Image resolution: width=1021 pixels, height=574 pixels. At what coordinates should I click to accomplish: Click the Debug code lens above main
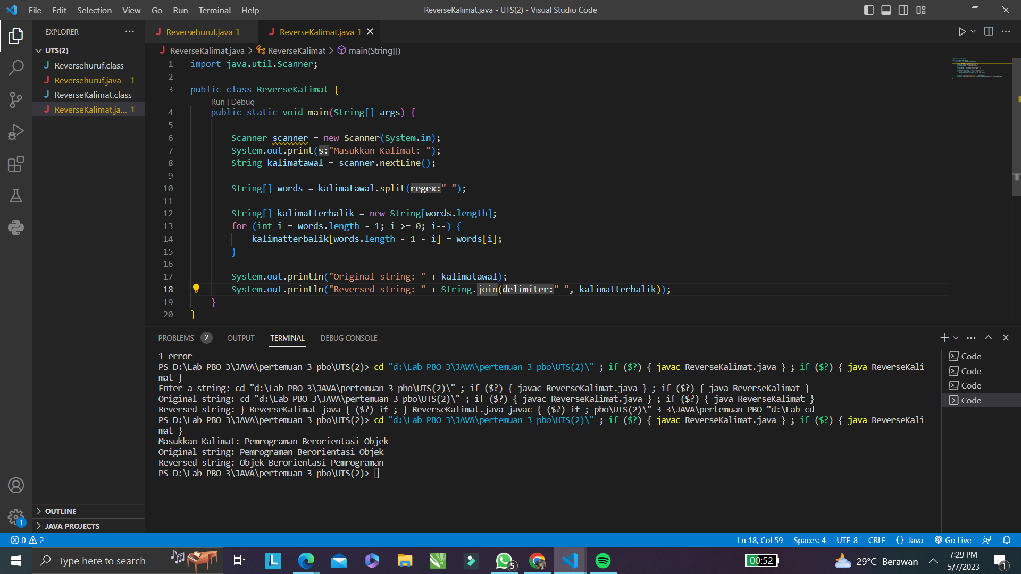point(243,102)
